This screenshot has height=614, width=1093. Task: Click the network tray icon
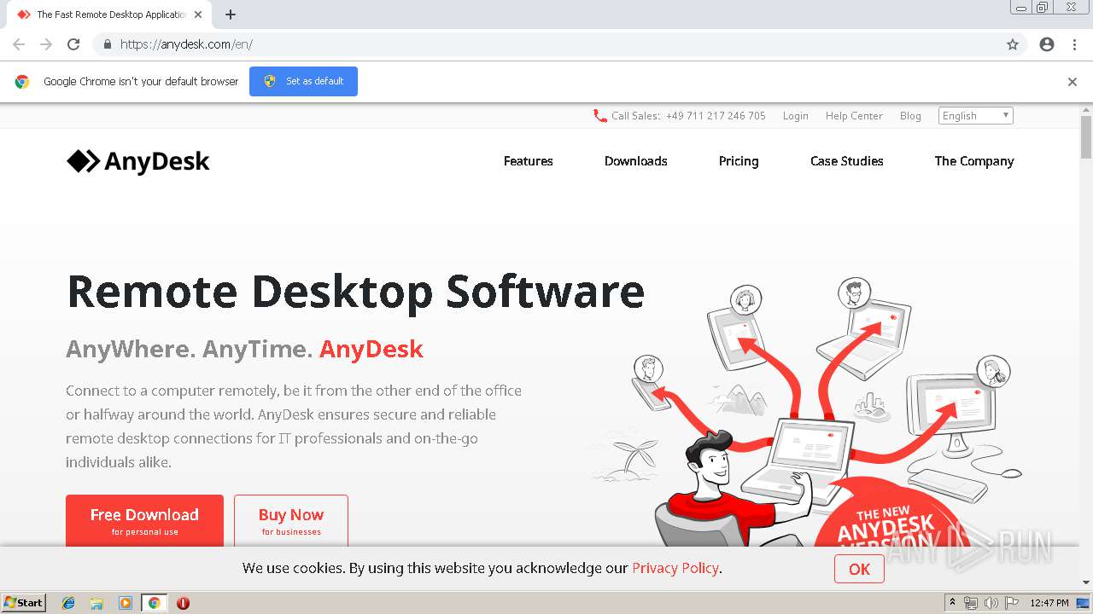(x=971, y=603)
